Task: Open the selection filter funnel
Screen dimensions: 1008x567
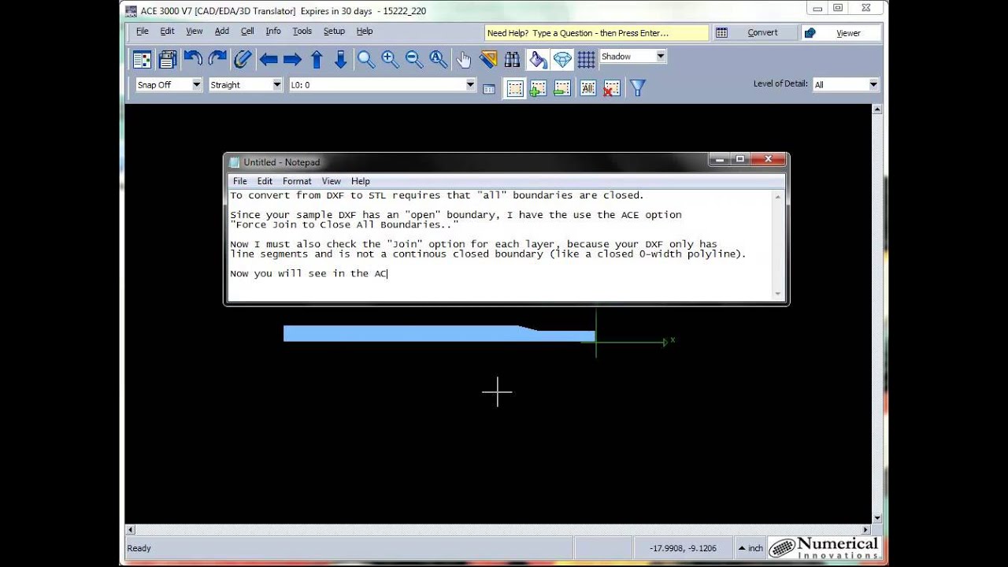Action: coord(638,88)
